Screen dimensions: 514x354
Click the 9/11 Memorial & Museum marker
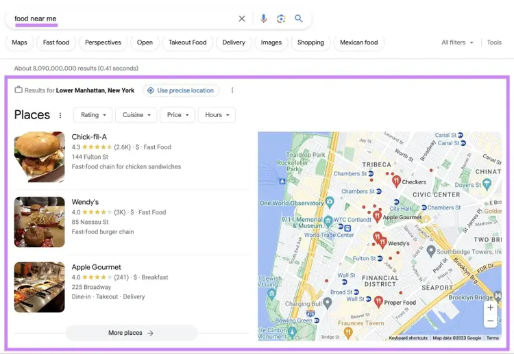[328, 222]
